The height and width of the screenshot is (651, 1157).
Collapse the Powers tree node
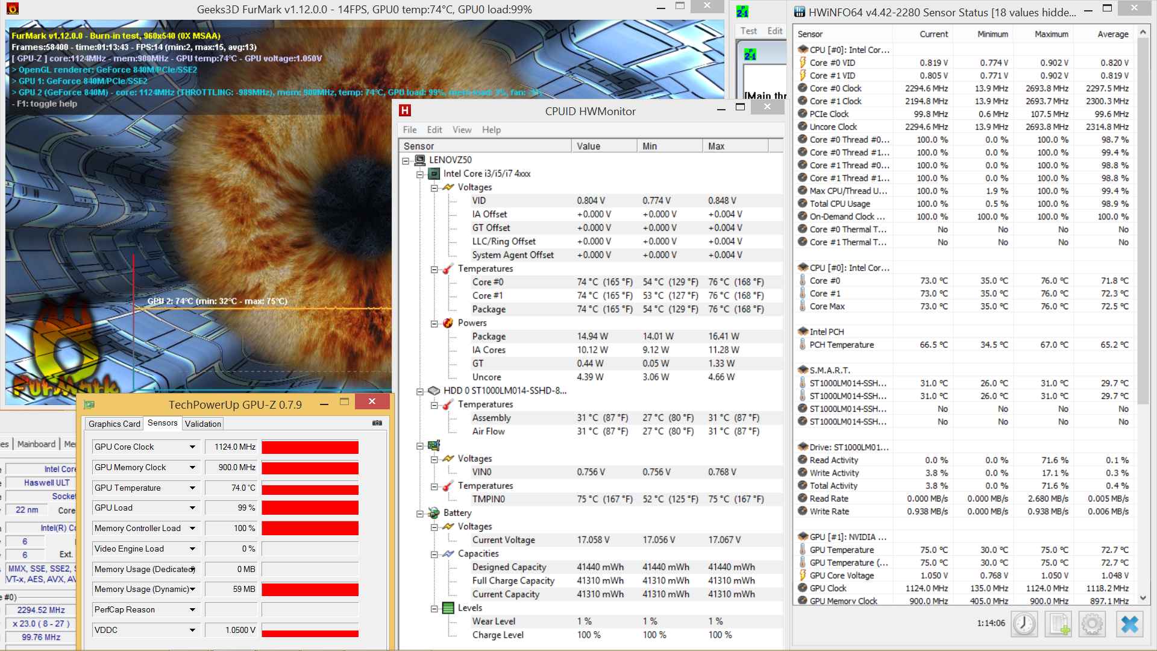(434, 323)
